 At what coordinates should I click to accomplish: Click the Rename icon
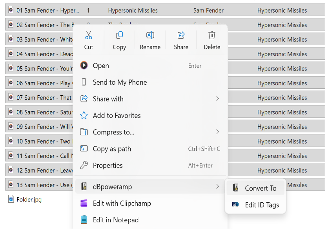[150, 35]
